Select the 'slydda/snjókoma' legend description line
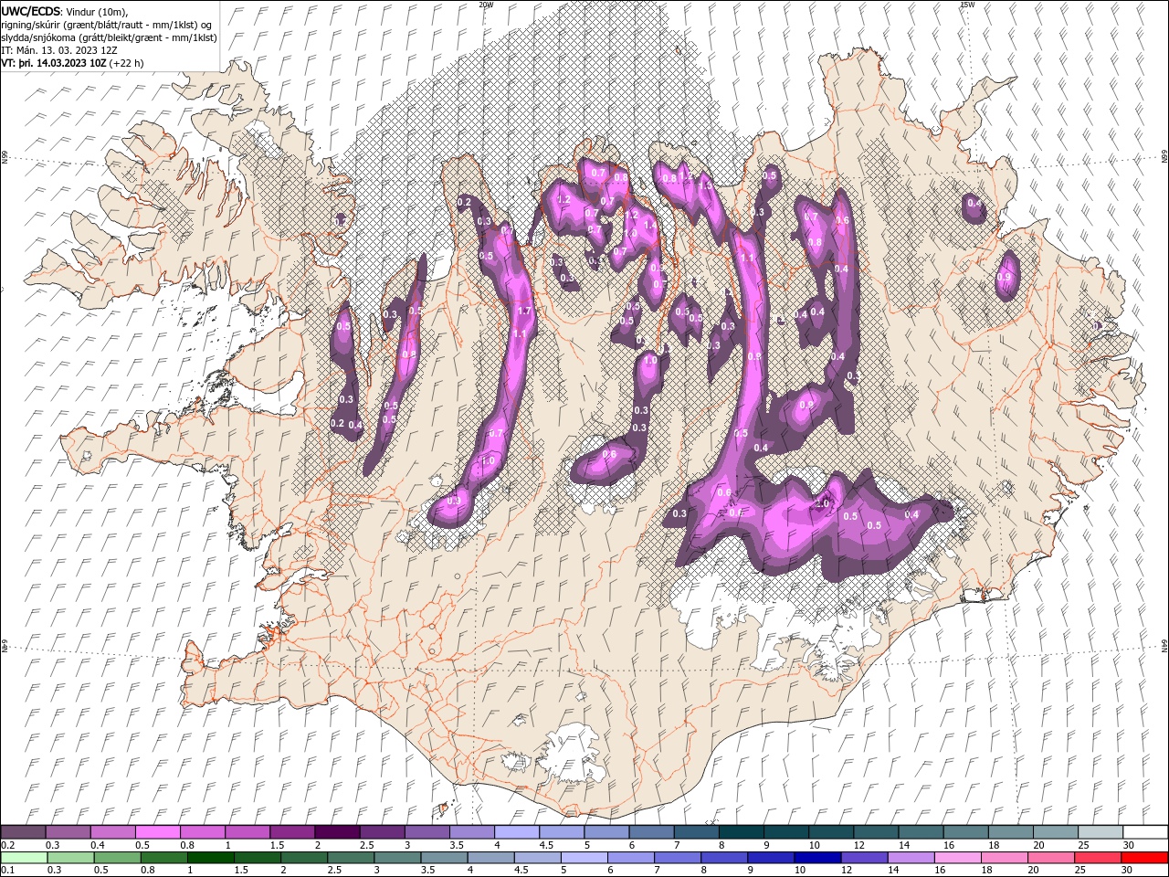Viewport: 1169px width, 877px height. tap(110, 37)
